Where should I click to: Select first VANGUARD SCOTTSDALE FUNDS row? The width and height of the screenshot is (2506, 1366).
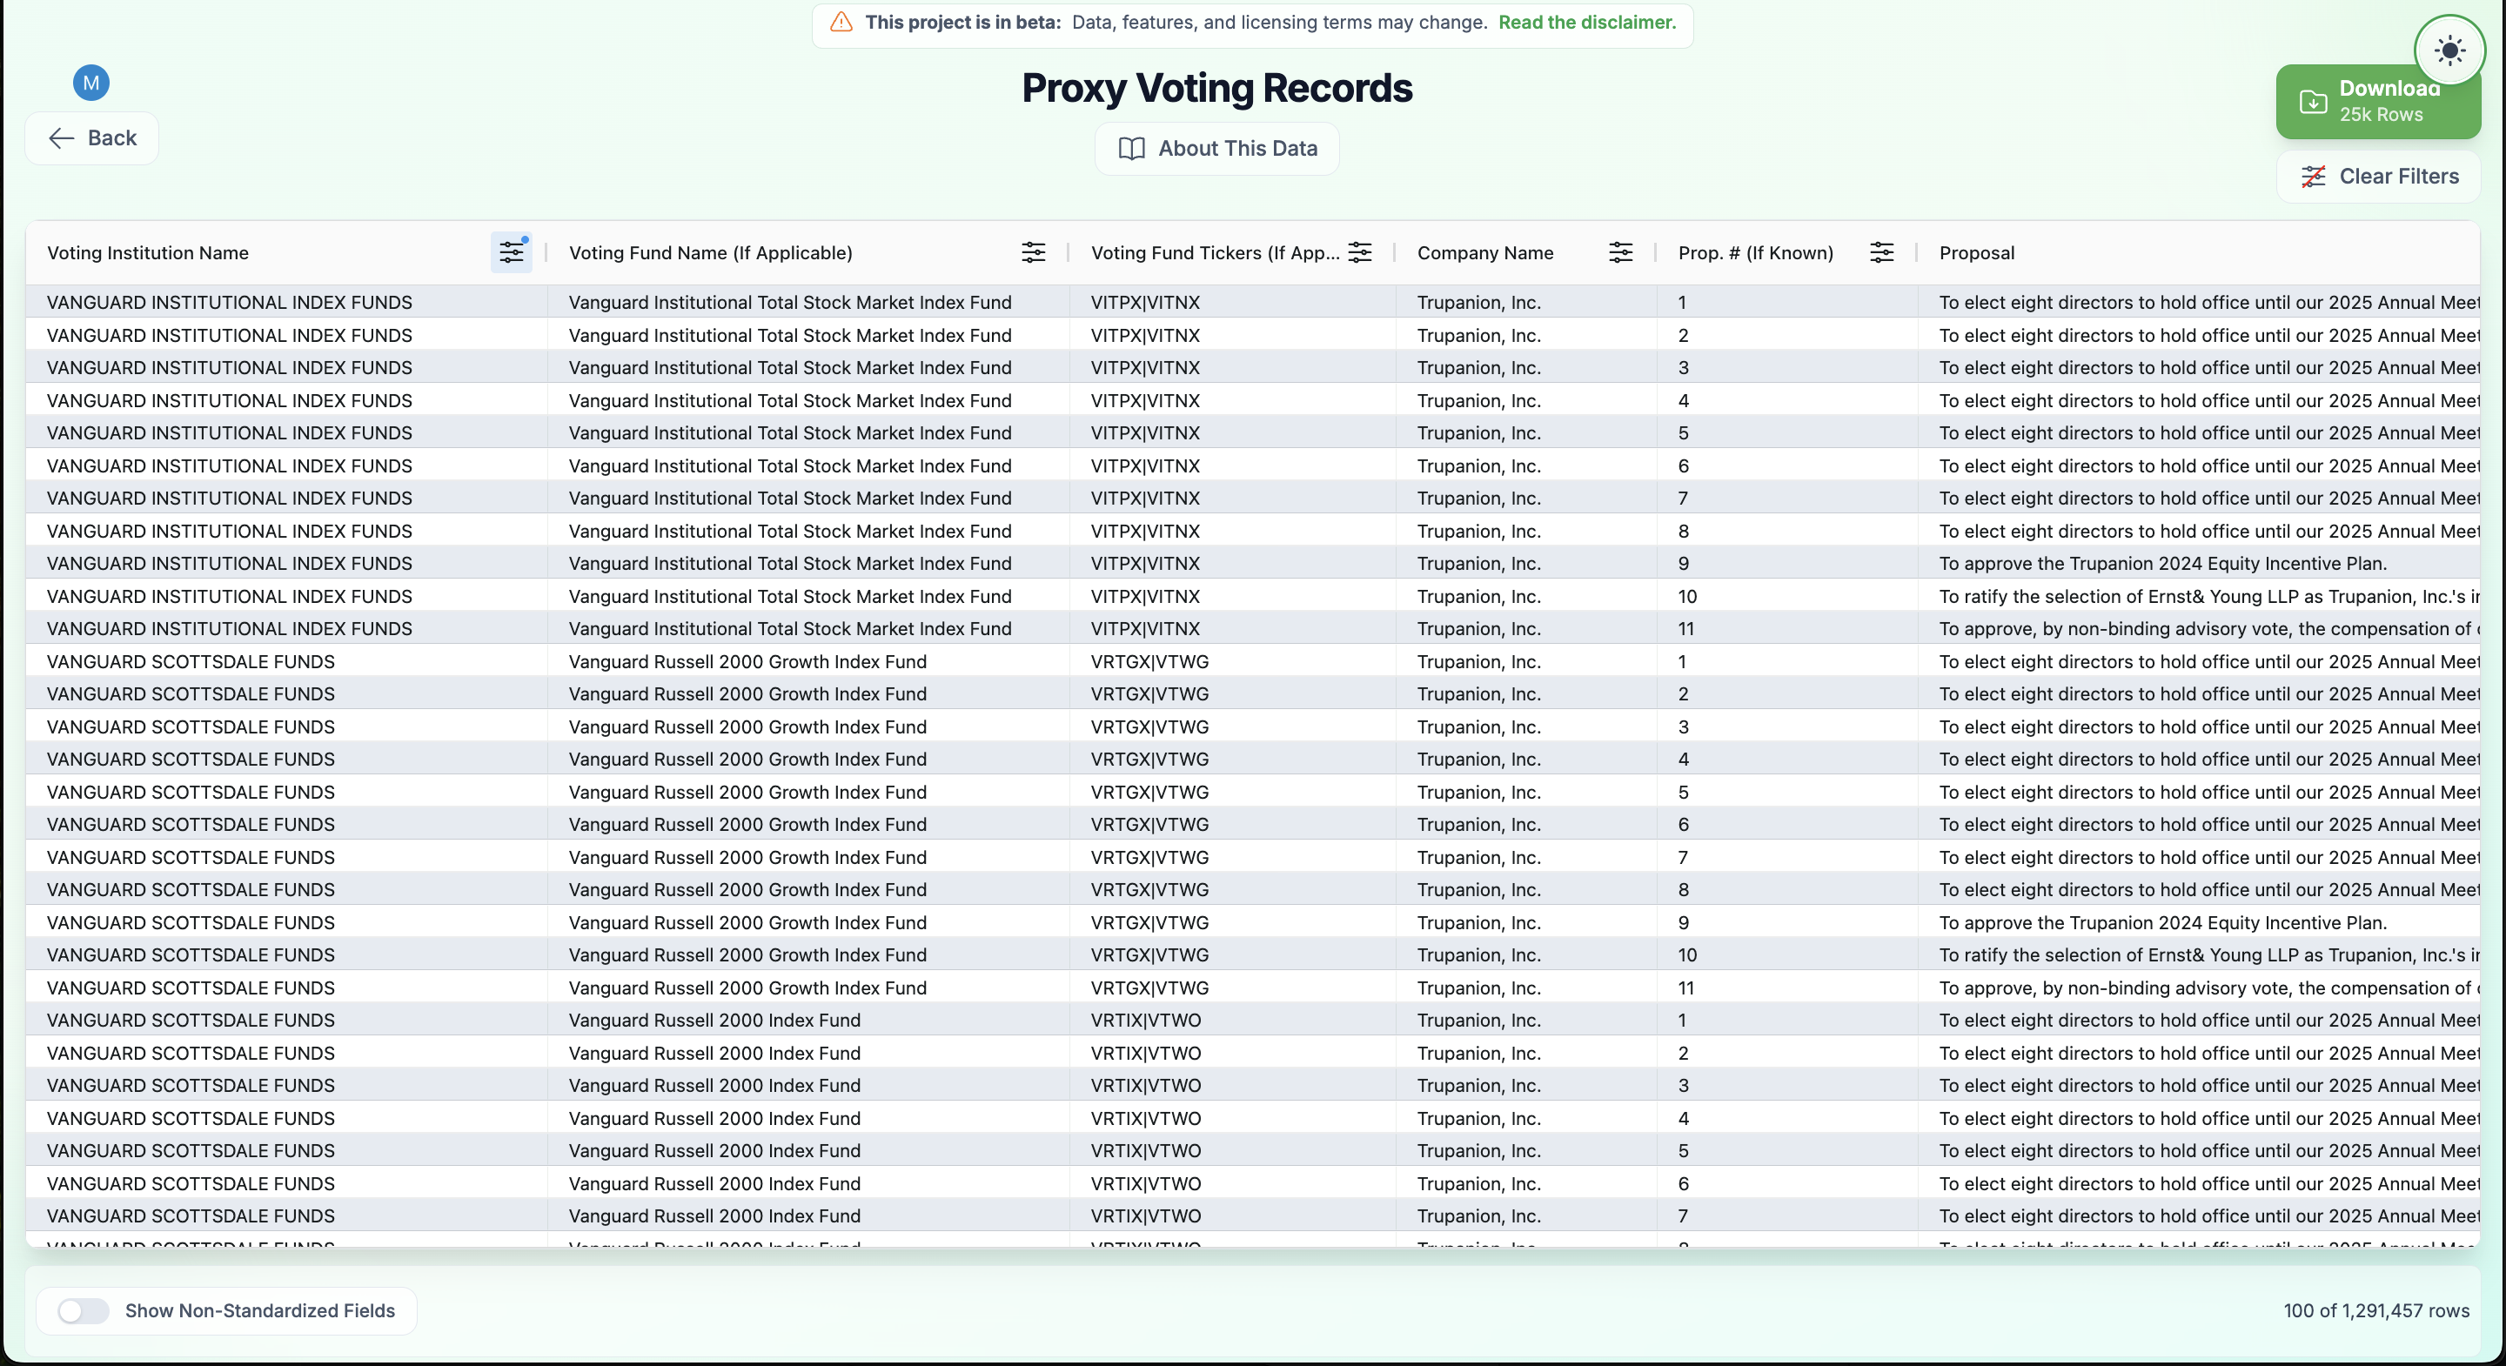pyautogui.click(x=1253, y=661)
